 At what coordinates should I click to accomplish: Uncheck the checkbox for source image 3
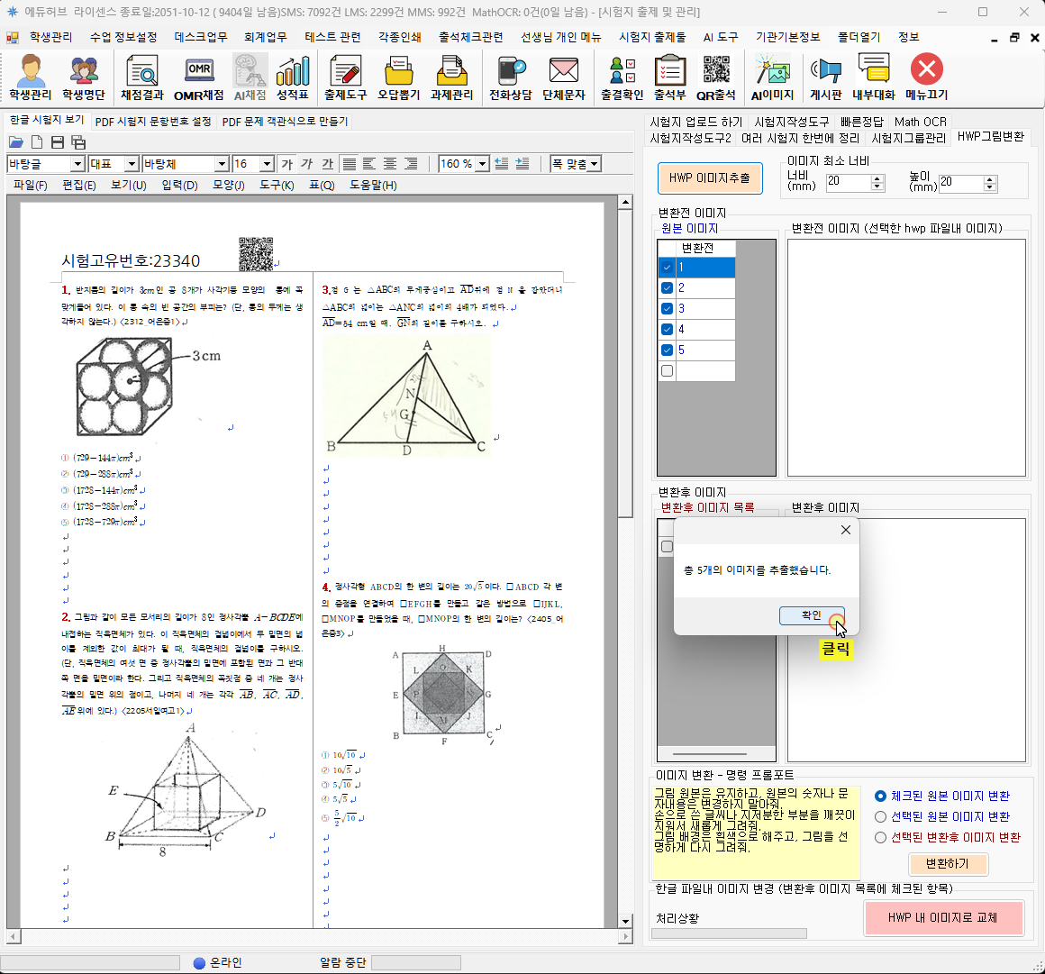coord(667,308)
